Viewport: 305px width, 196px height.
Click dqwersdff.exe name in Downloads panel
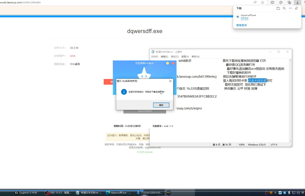(x=248, y=15)
